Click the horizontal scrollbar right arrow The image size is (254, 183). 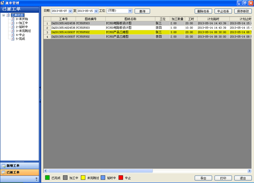coord(249,171)
